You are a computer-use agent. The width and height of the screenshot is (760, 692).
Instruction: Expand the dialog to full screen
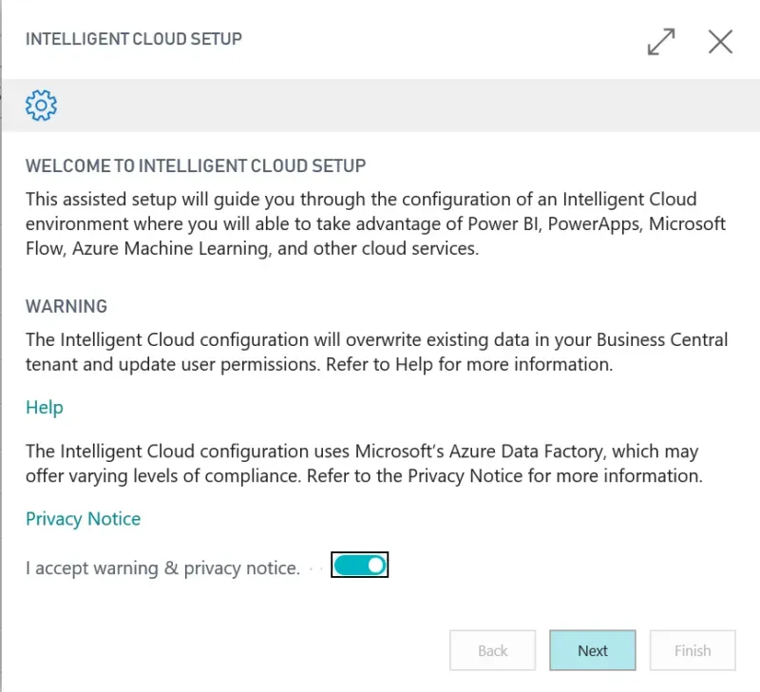[661, 42]
